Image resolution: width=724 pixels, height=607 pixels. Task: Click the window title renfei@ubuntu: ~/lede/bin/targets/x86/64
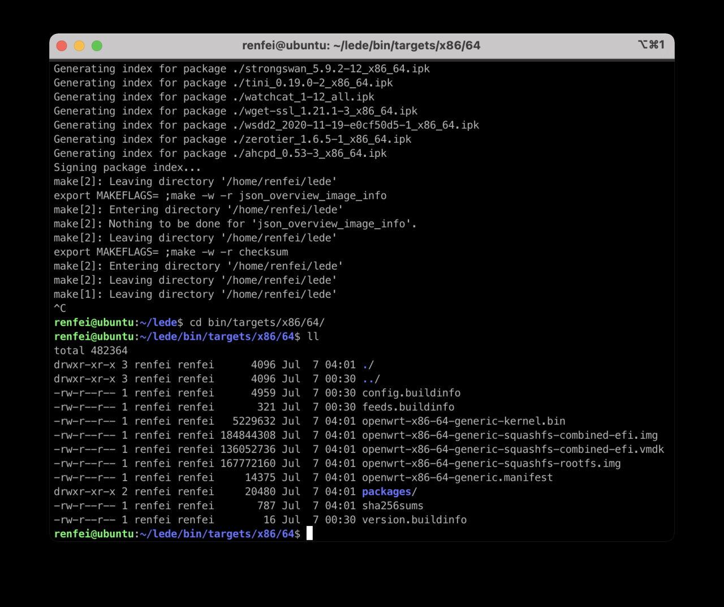(361, 46)
